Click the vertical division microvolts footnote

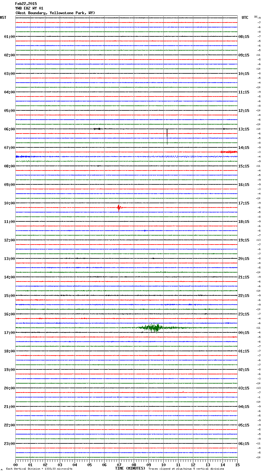(x=39, y=469)
